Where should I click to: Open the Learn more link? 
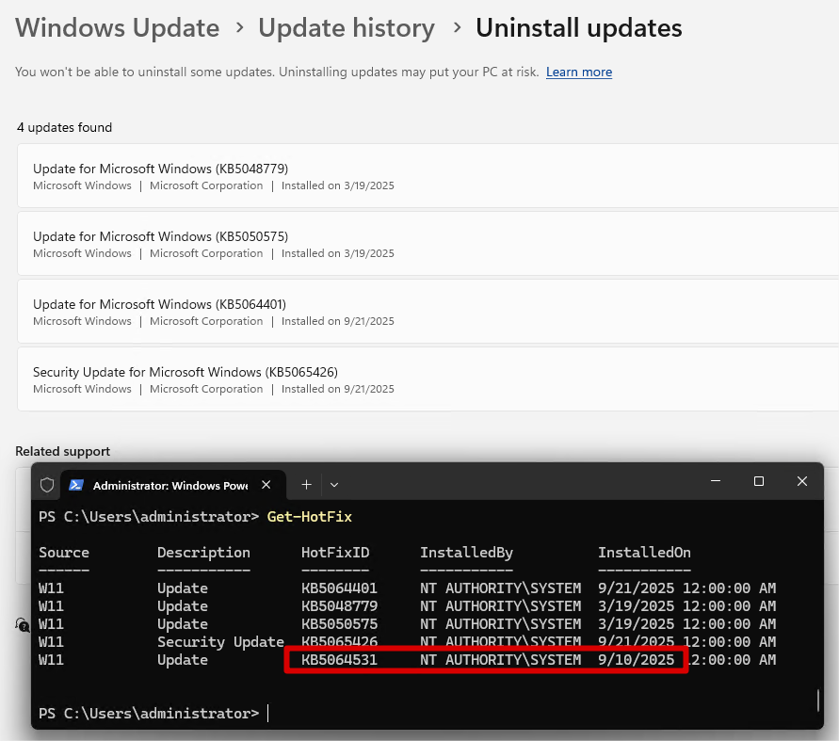point(579,72)
